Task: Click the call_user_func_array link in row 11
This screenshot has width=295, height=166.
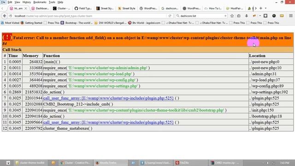Action: pyautogui.click(x=108, y=122)
